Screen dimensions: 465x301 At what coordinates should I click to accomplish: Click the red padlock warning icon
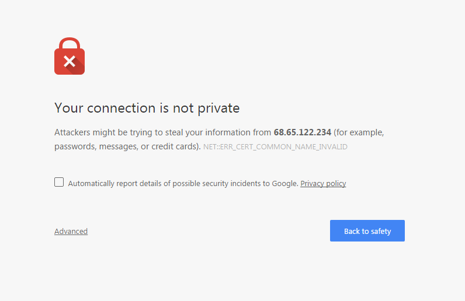pyautogui.click(x=70, y=56)
